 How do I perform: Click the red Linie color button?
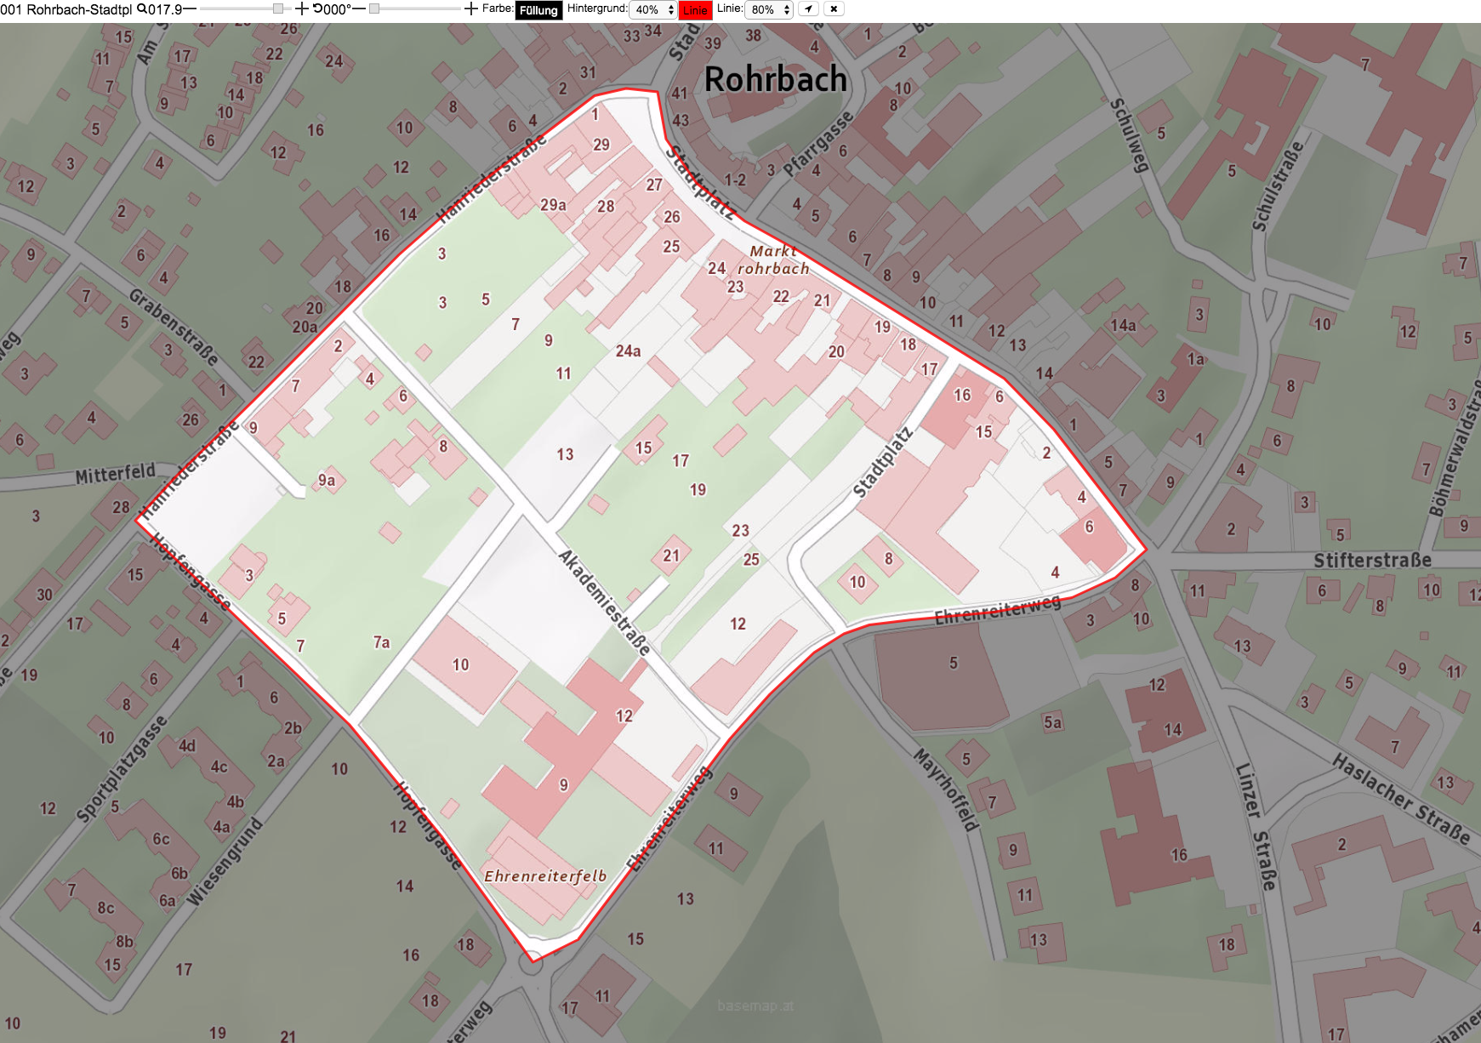click(x=695, y=10)
